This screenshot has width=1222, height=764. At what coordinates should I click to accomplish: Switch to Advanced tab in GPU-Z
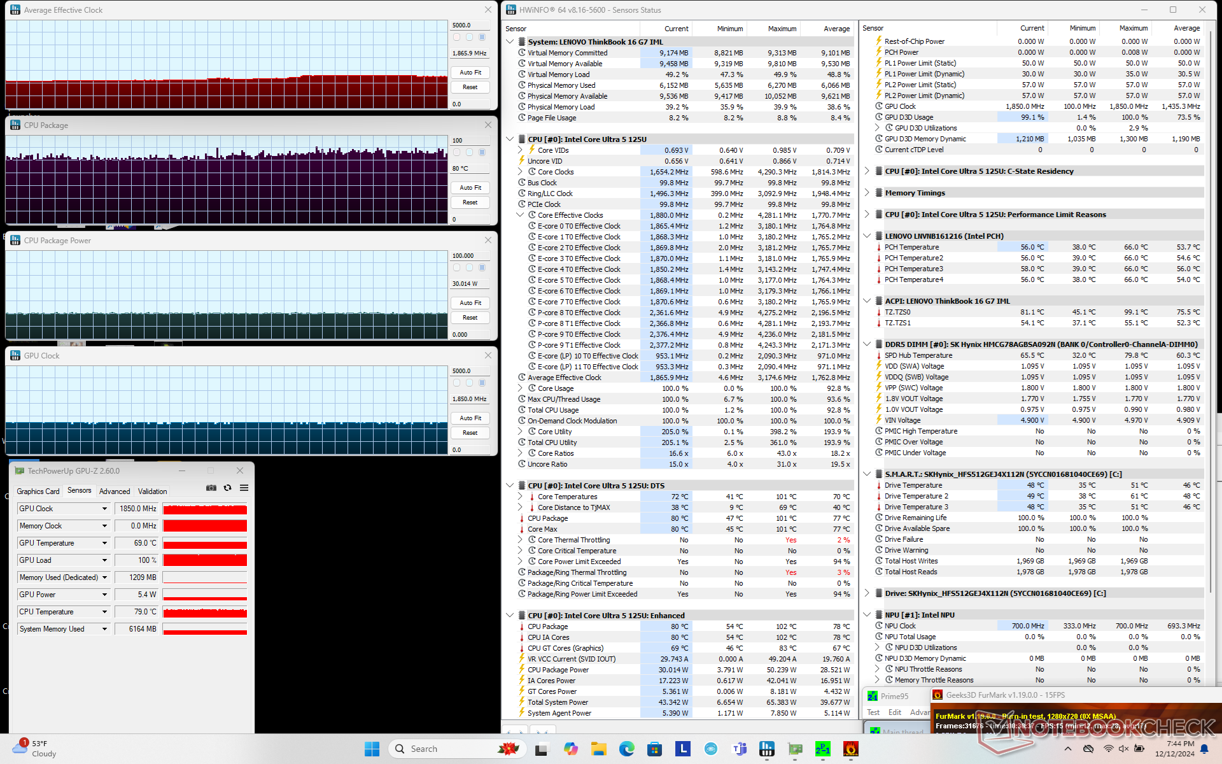(x=115, y=492)
